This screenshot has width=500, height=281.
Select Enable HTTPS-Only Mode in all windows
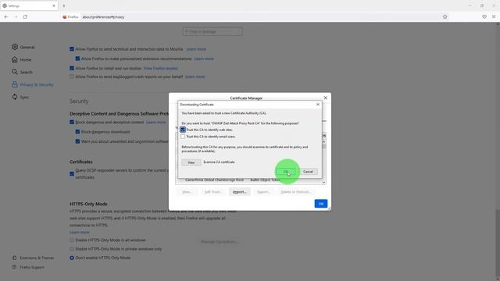pos(72,240)
